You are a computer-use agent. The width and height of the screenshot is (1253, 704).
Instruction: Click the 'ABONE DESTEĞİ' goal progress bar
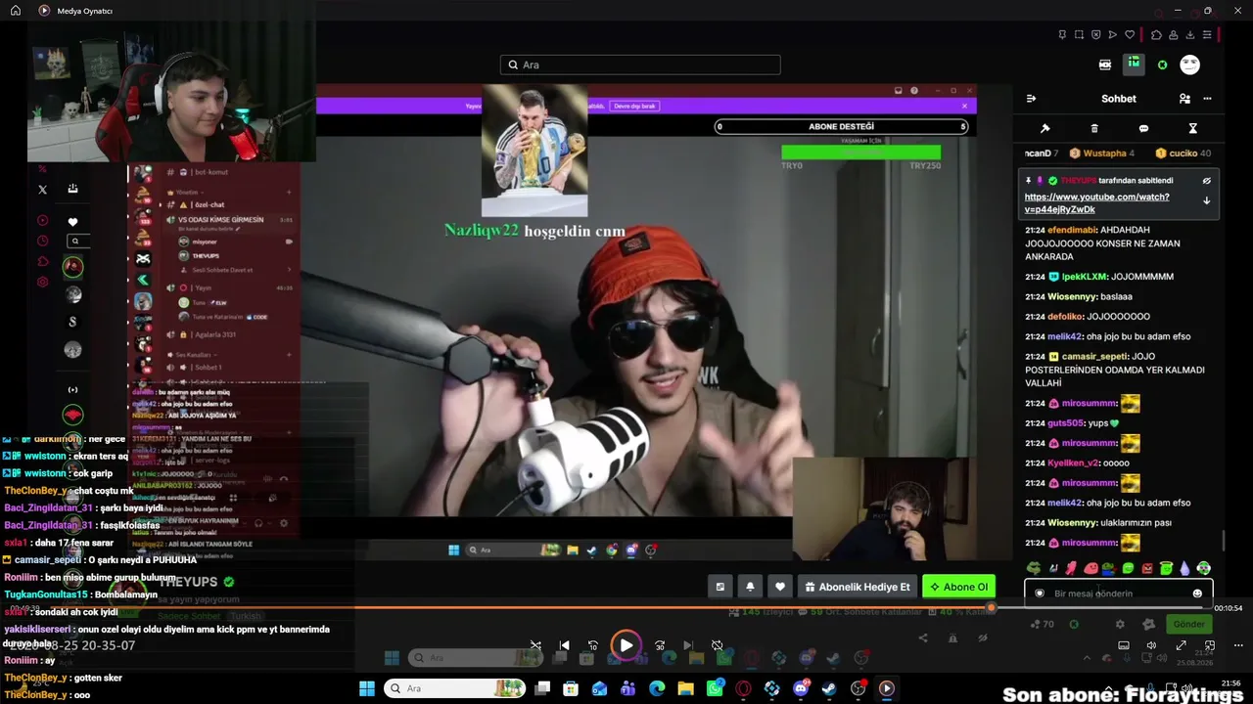[842, 126]
